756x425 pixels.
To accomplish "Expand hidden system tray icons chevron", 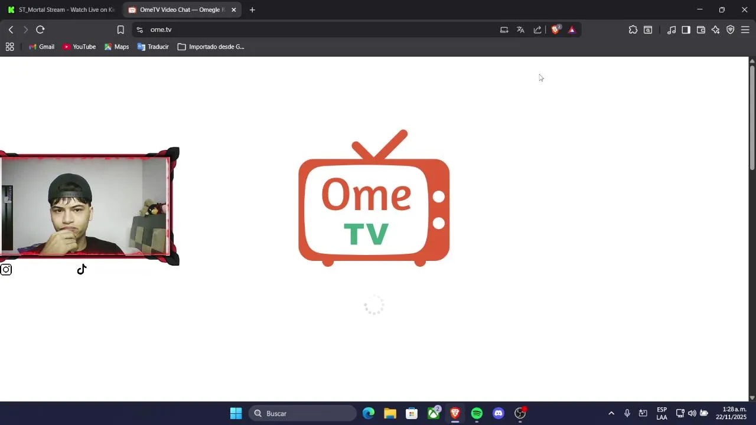I will (x=611, y=413).
